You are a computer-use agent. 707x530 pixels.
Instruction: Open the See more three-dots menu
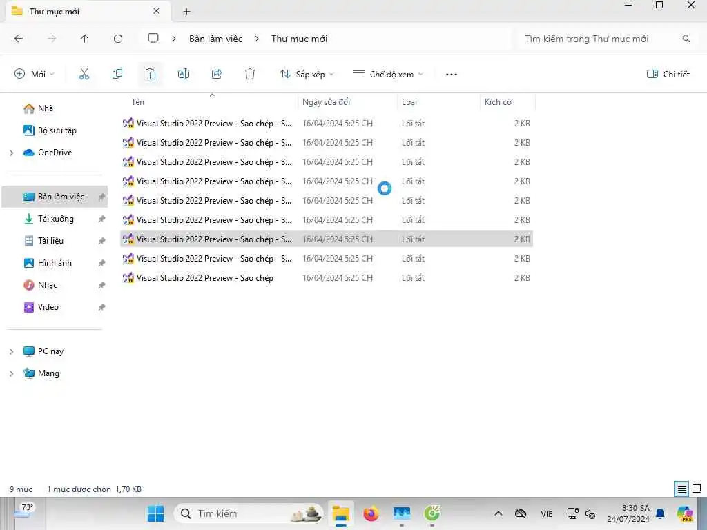[x=452, y=75]
